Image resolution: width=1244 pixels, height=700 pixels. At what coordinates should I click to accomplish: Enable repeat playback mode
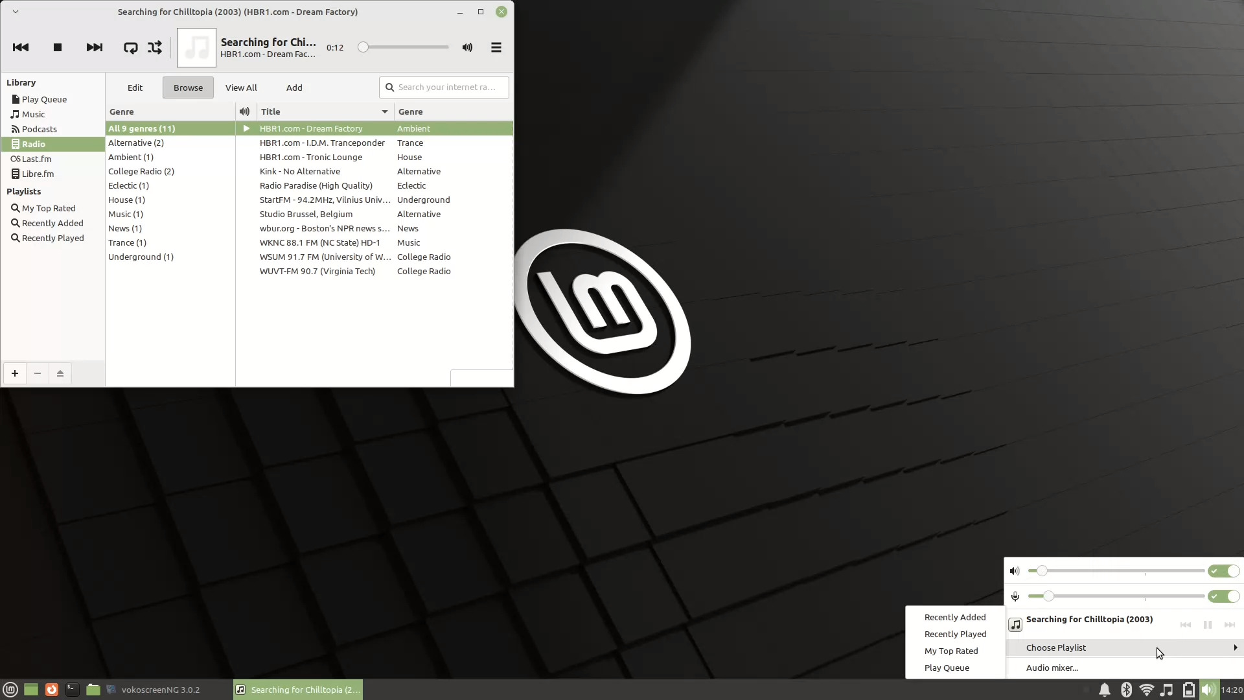(x=130, y=47)
